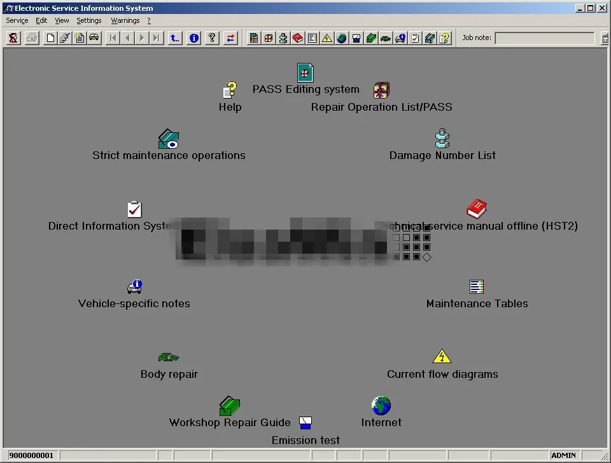Click the car toolbar icon
Image resolution: width=611 pixels, height=463 pixels.
click(94, 38)
